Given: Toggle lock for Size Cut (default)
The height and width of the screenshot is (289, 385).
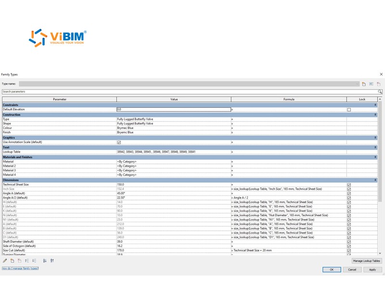Looking at the screenshot, I should tap(349, 250).
